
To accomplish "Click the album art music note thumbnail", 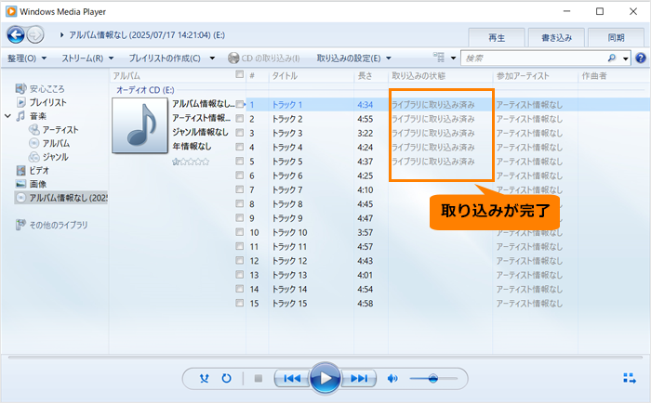I will (139, 125).
